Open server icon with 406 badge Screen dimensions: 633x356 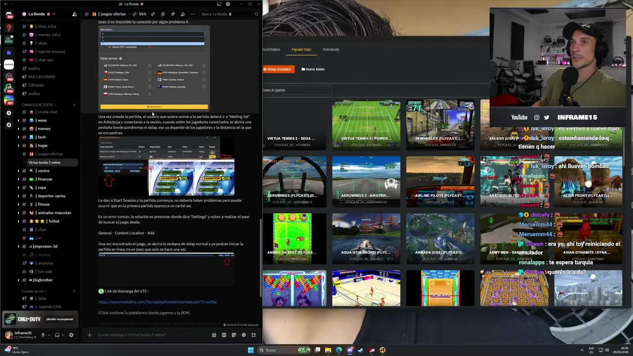tap(8, 89)
